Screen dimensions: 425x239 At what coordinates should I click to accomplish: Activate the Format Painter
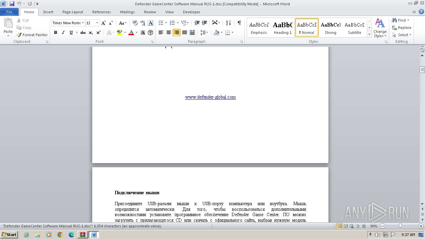point(32,35)
